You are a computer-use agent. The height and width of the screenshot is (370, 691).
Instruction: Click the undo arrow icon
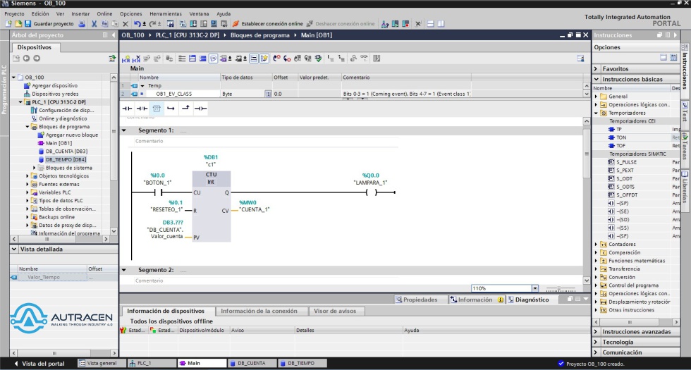(x=137, y=24)
